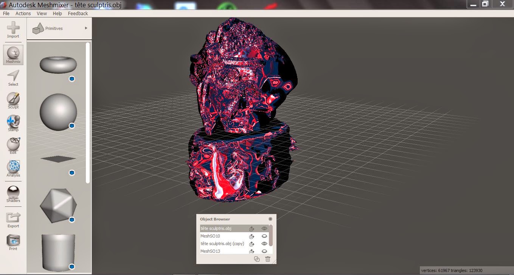Screen dimensions: 514x275
Task: Click blue cube badge under sphere
Action: point(71,126)
